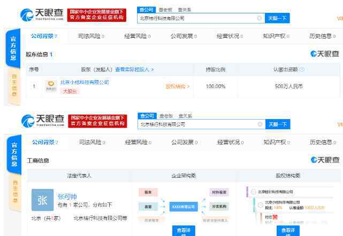
Task: Click the help icon beside 认缴出资额
Action: click(x=302, y=69)
